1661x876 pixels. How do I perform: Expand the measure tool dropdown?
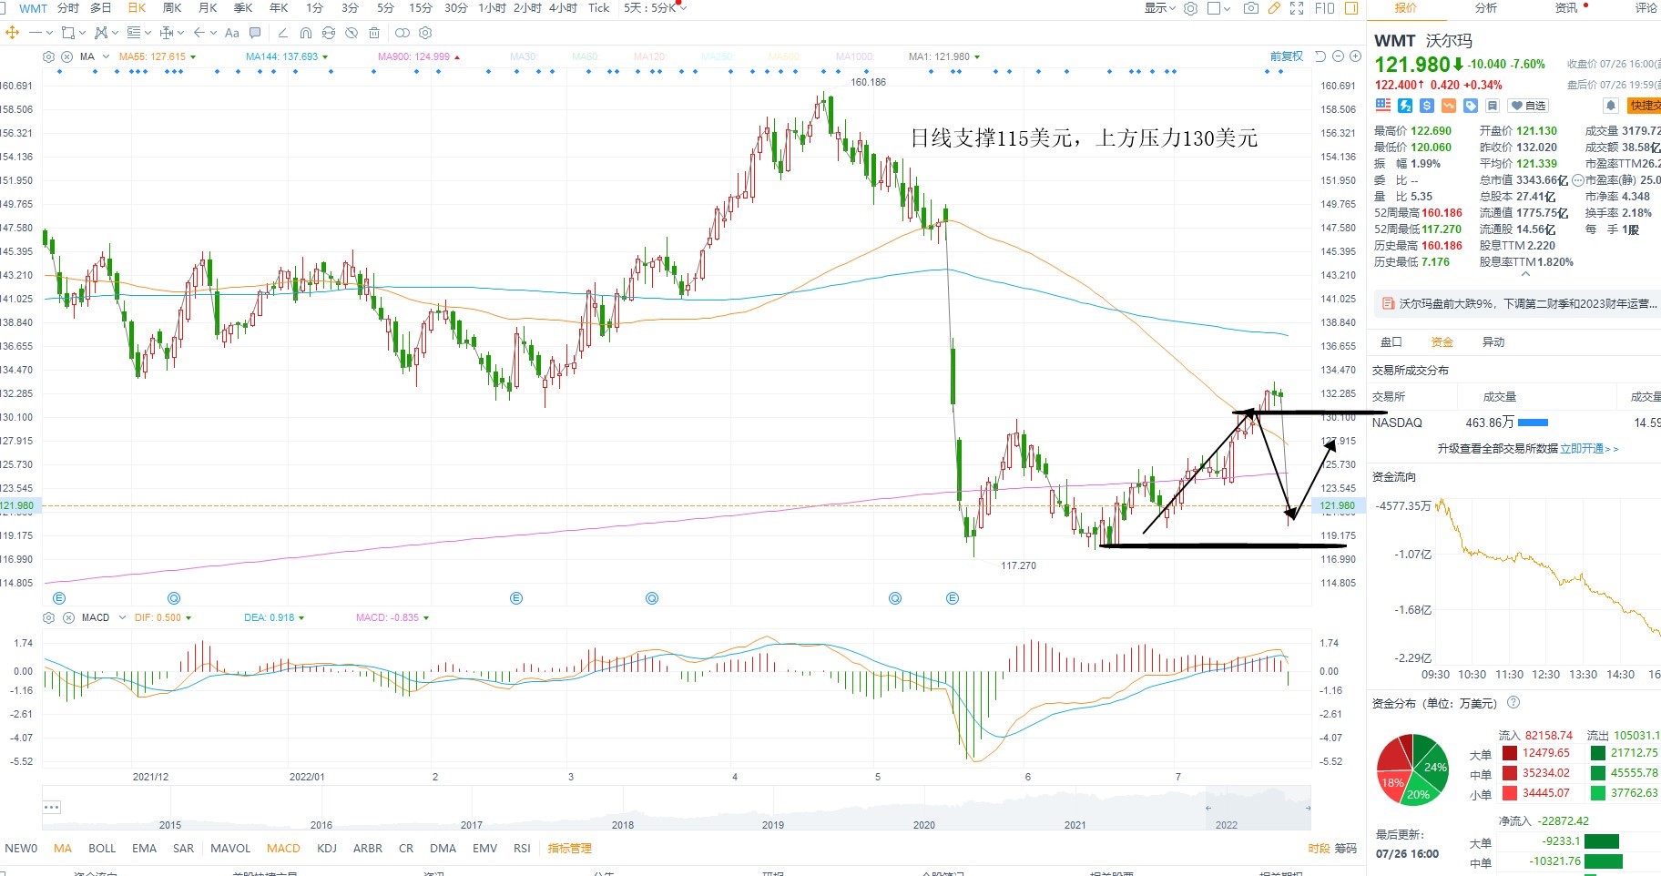180,33
